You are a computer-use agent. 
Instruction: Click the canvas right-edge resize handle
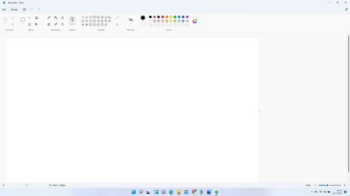click(x=259, y=112)
